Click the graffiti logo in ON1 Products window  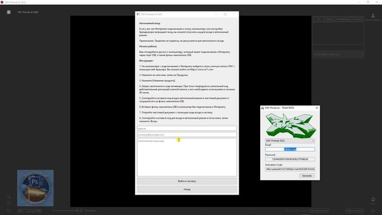[291, 125]
